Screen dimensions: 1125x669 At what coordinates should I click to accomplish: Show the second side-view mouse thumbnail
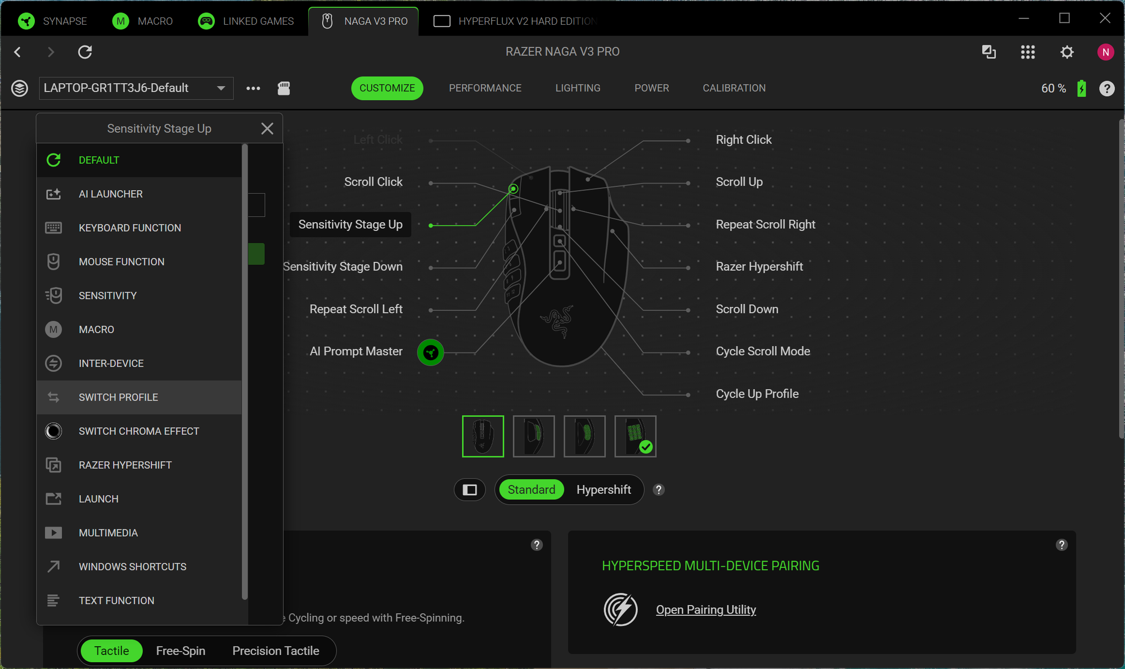coord(534,436)
